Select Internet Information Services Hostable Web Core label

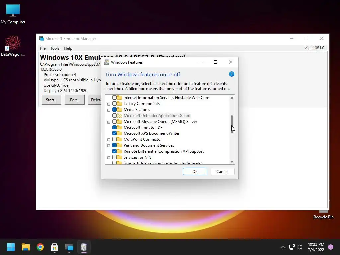click(166, 98)
